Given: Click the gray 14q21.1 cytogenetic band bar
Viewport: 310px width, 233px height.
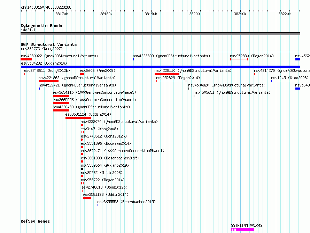Looking at the screenshot, I should (x=160, y=34).
